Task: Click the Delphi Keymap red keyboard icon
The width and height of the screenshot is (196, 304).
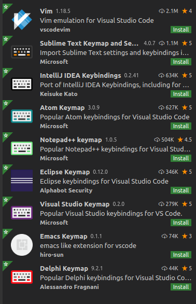Action: [x=22, y=277]
